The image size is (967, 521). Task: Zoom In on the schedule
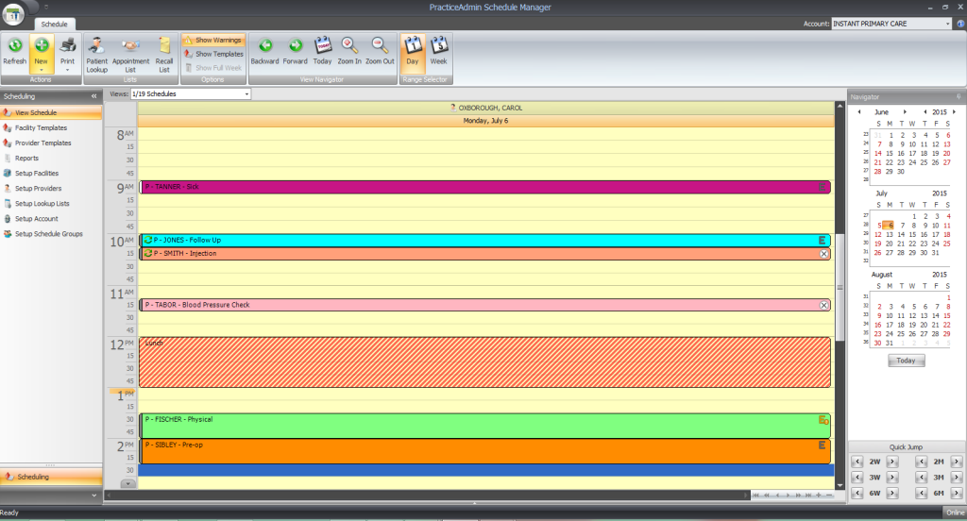coord(350,50)
